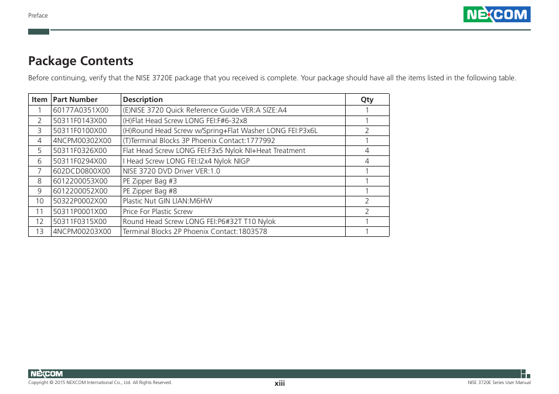Viewport: 559px width, 394px height.
Task: Click item number 13 in the table
Action: click(x=40, y=232)
